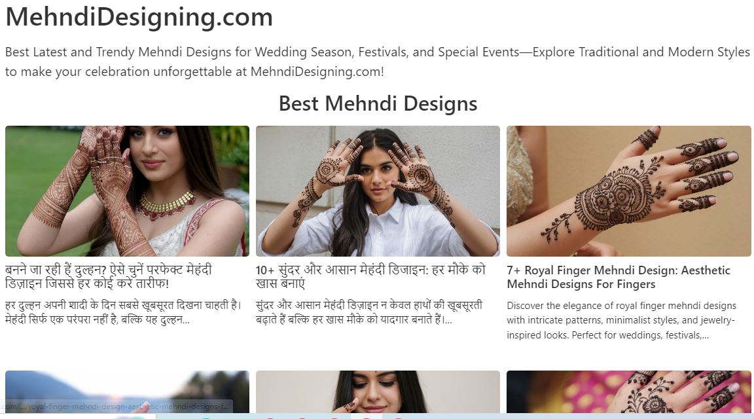Click the excerpt starting 'हर दुल्हन अपनी शादी'
Image resolution: width=754 pixels, height=419 pixels.
pos(123,312)
